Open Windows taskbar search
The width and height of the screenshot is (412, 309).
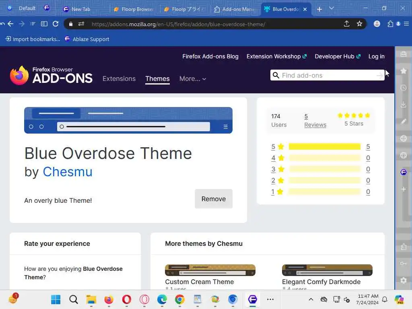[74, 299]
